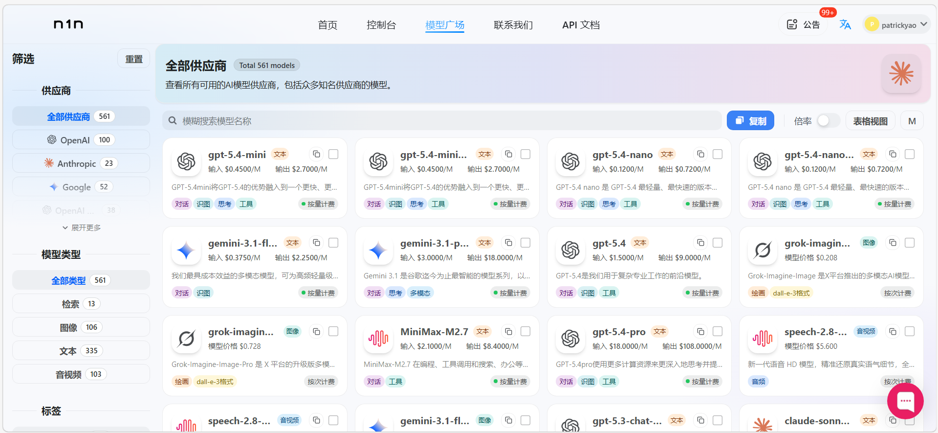Click the 模糊搜索模型名称 search field

[440, 121]
